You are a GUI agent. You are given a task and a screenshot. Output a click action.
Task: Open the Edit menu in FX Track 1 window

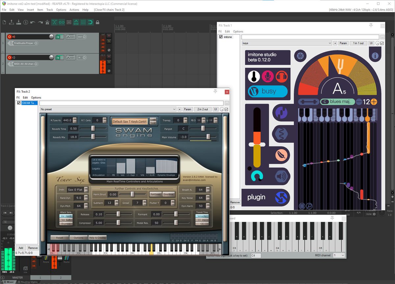tap(227, 32)
